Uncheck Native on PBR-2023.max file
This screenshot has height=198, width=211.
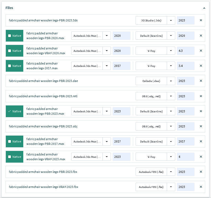(10, 111)
